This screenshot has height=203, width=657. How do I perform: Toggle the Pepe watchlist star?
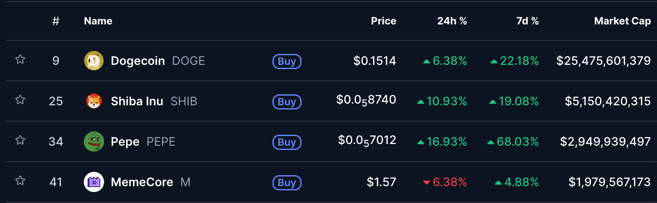click(x=20, y=140)
